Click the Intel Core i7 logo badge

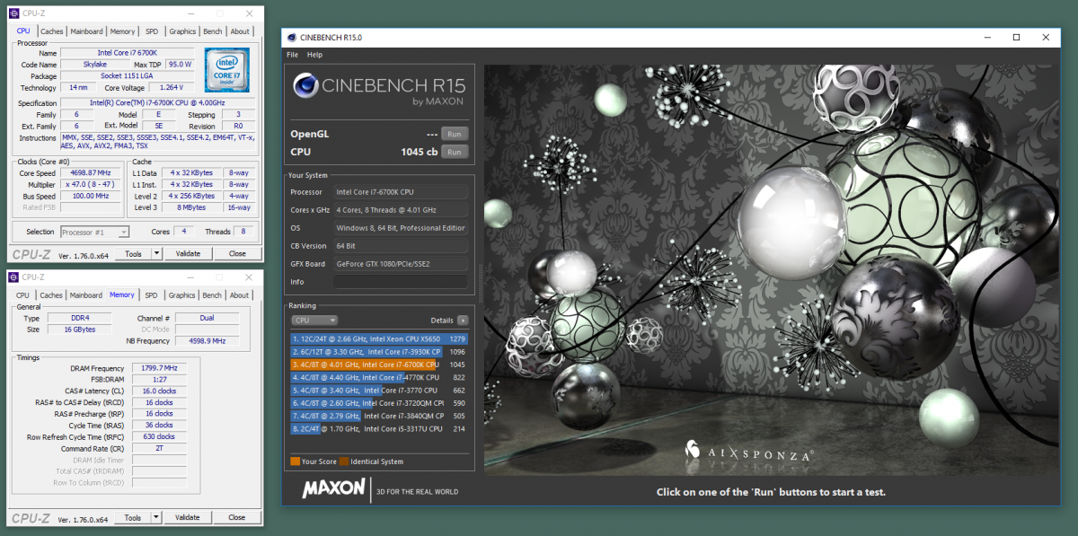click(x=226, y=72)
